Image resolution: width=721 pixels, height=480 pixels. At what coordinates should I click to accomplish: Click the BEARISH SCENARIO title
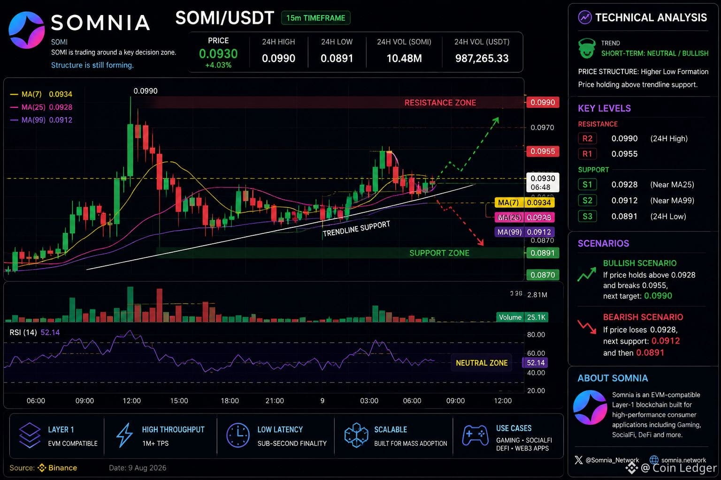point(643,317)
